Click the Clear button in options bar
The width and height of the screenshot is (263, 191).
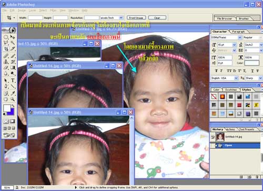157,18
